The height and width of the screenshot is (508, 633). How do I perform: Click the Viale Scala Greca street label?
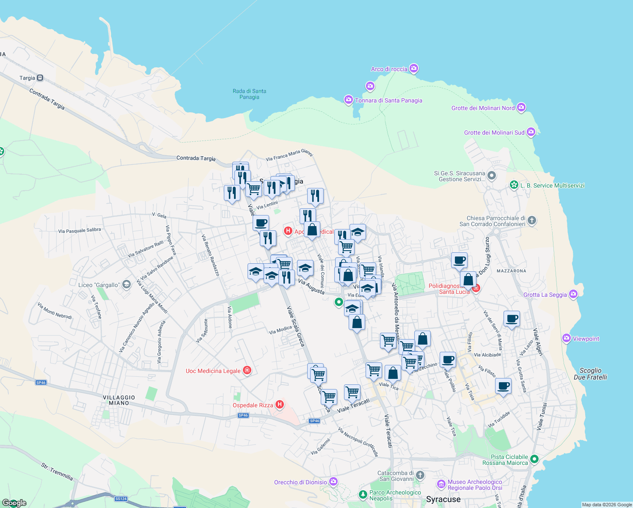coord(296,326)
